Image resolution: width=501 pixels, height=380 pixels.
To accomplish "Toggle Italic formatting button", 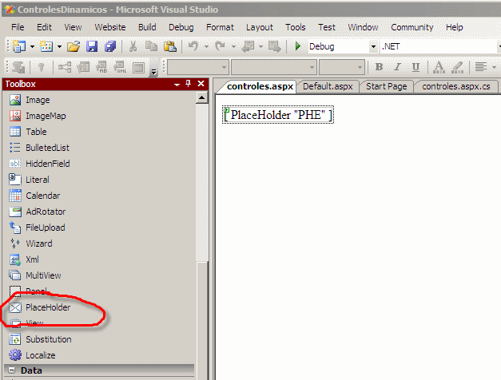I will pyautogui.click(x=397, y=67).
